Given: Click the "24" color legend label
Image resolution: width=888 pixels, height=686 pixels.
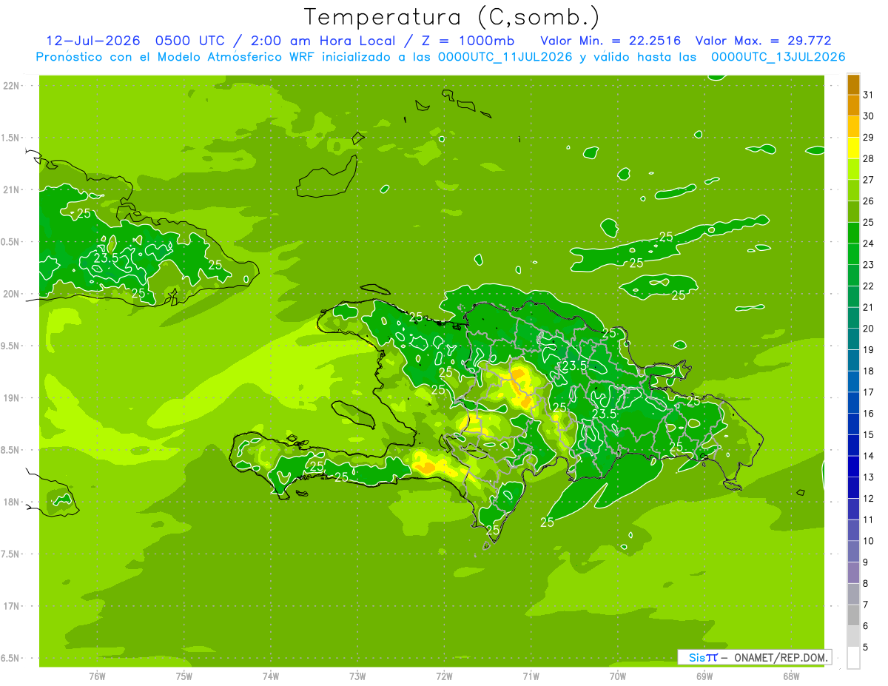Looking at the screenshot, I should 868,243.
